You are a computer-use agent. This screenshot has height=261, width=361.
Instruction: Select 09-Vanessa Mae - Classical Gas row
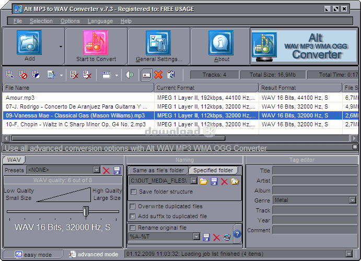click(180, 115)
